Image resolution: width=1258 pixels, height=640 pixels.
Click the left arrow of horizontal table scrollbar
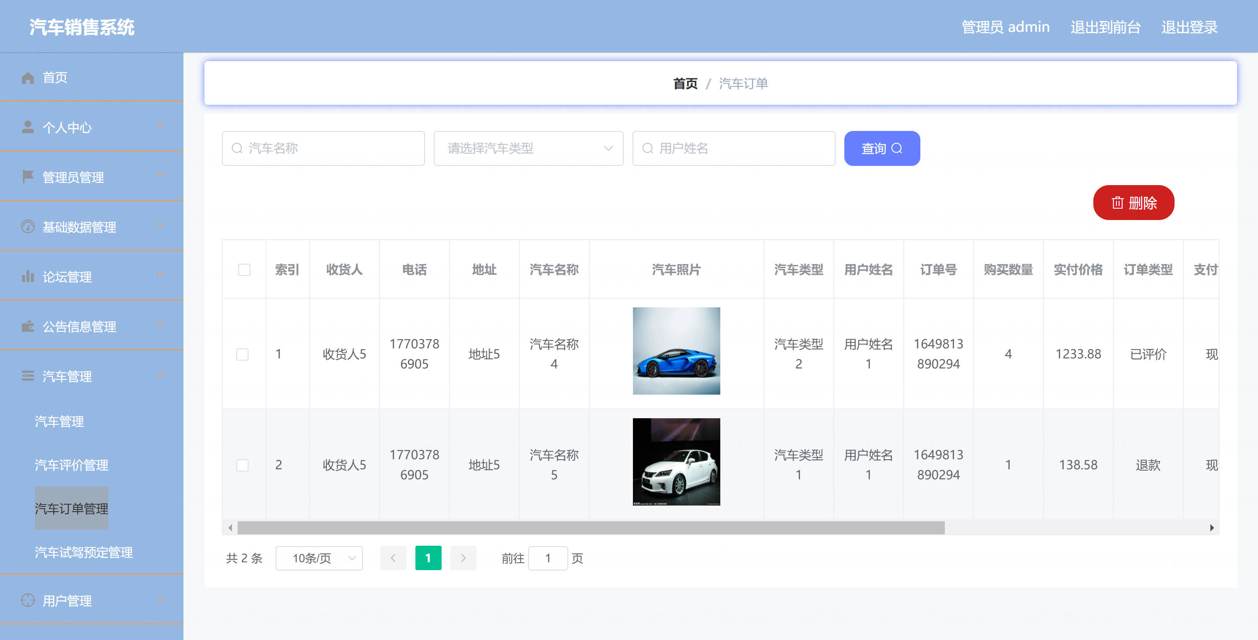230,528
